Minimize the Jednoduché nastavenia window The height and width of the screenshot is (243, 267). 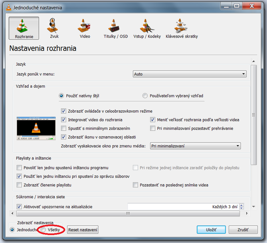click(x=226, y=6)
